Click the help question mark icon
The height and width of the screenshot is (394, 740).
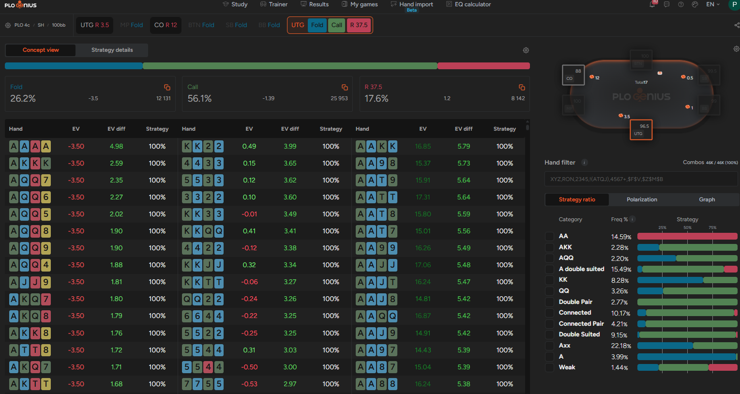[681, 4]
